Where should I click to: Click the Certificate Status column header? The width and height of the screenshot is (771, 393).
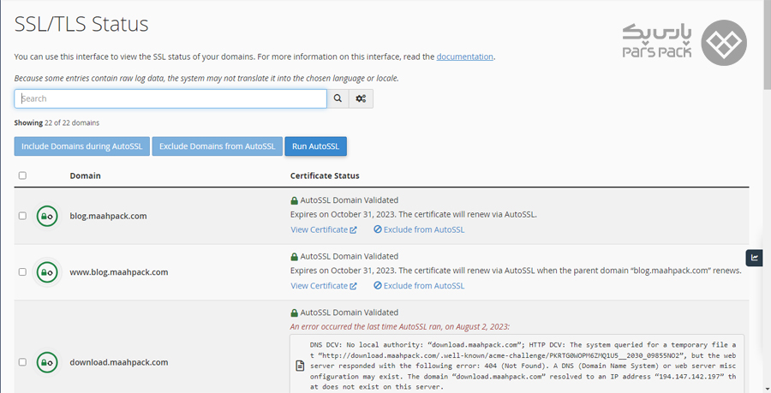point(325,176)
